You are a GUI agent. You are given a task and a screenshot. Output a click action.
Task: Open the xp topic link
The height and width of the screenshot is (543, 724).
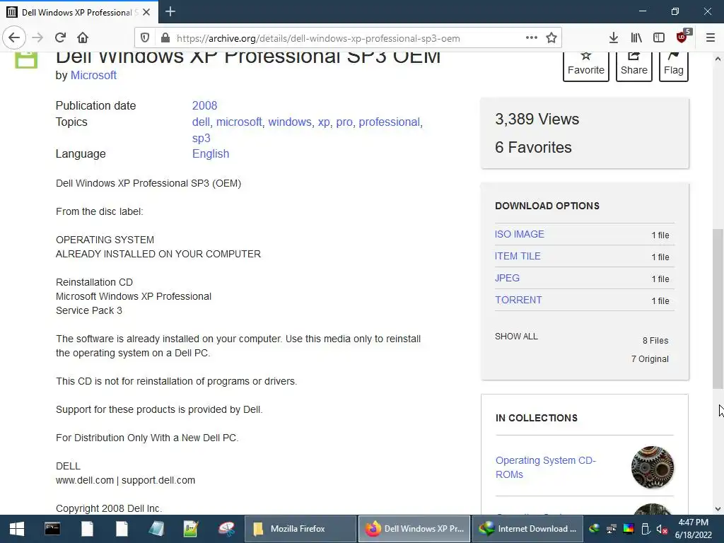(324, 122)
